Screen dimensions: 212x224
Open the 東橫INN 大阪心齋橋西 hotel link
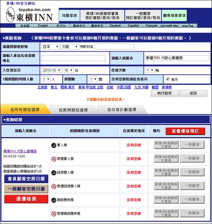[x=20, y=151]
